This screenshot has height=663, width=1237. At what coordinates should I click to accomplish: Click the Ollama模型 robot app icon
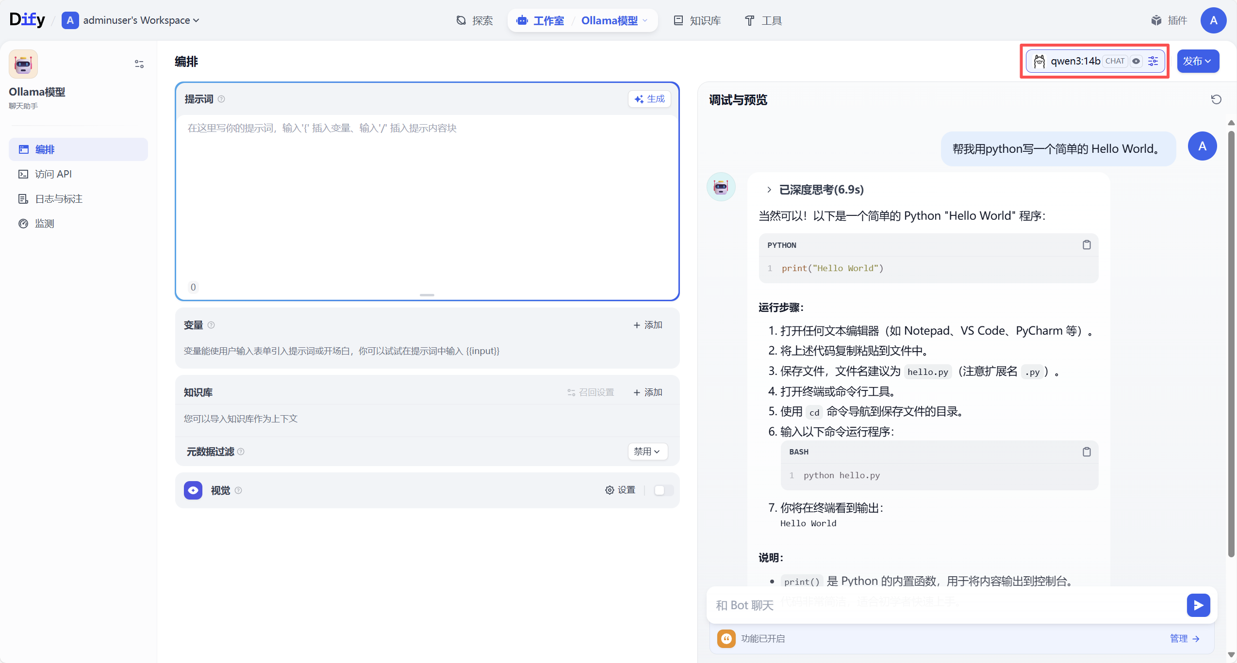(23, 64)
